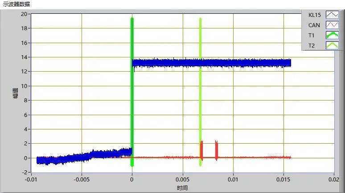Image resolution: width=345 pixels, height=193 pixels.
Task: Click the second red CAN burst
Action: pyautogui.click(x=217, y=150)
